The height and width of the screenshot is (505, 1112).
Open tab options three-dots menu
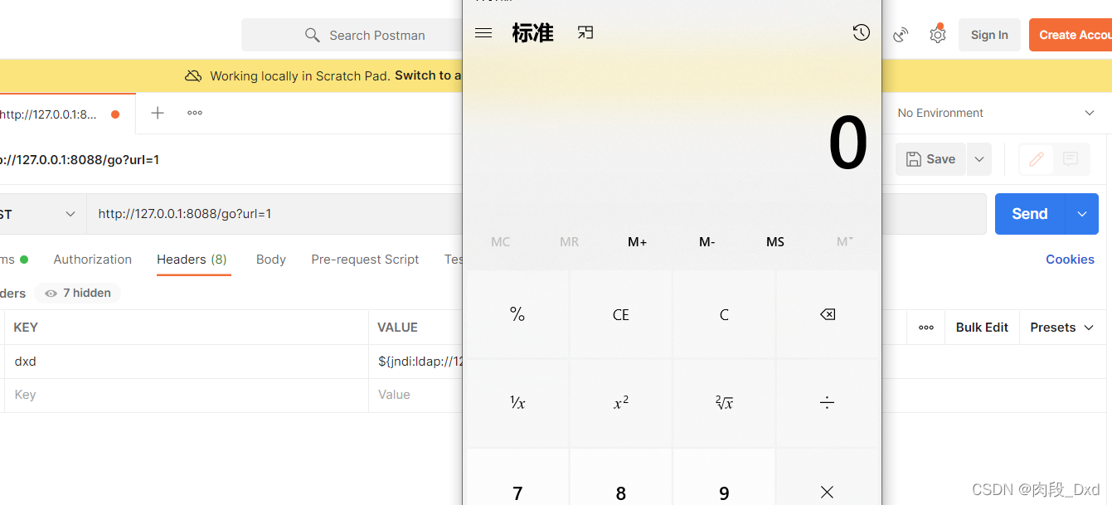tap(195, 113)
